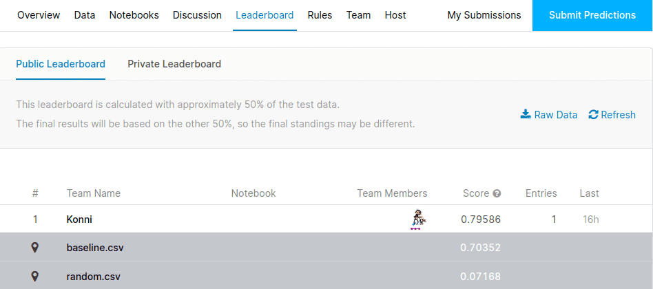Click the baseline.csv benchmark pin icon

(35, 248)
